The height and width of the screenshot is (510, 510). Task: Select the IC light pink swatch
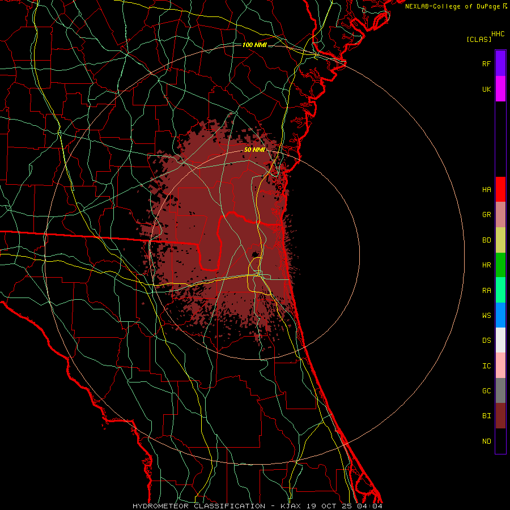(500, 365)
